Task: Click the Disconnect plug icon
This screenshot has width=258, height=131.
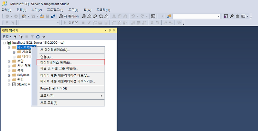Action: tap(21, 36)
